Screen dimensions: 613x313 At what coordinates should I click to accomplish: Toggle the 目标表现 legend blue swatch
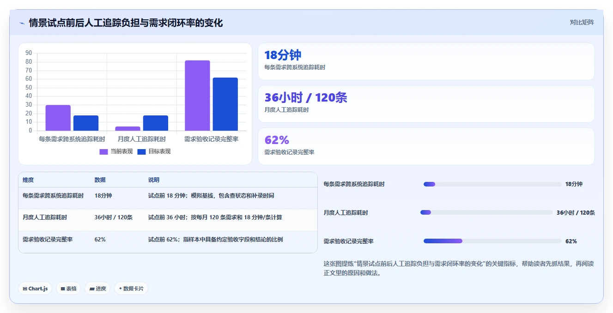(142, 151)
